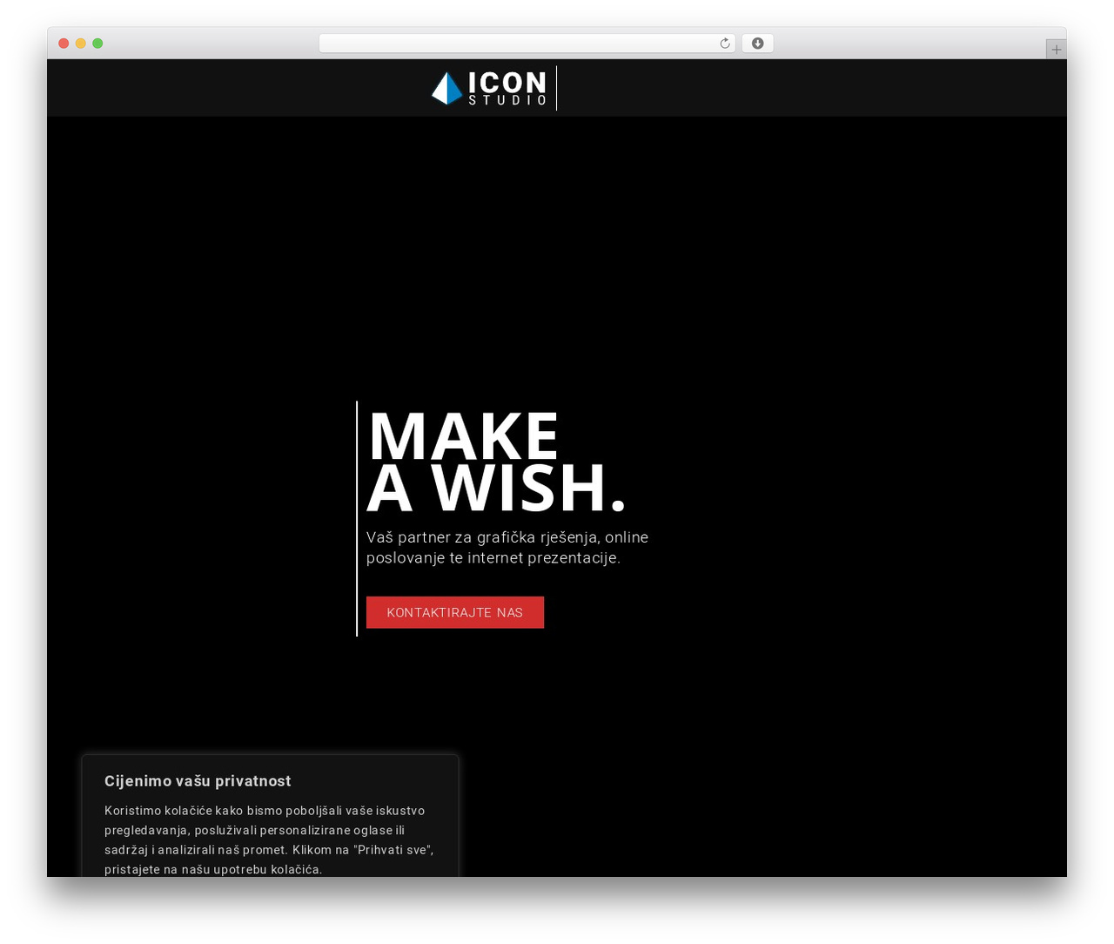This screenshot has height=944, width=1114.
Task: Open downloads with the arrow icon
Action: 757,44
